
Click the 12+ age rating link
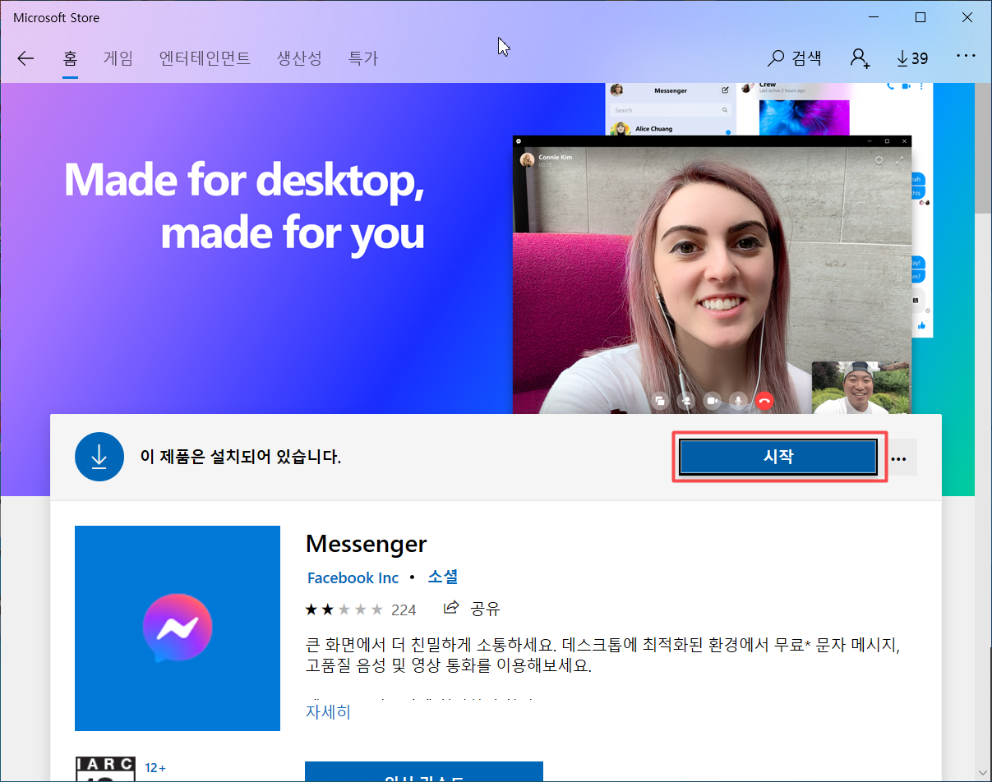[x=155, y=768]
